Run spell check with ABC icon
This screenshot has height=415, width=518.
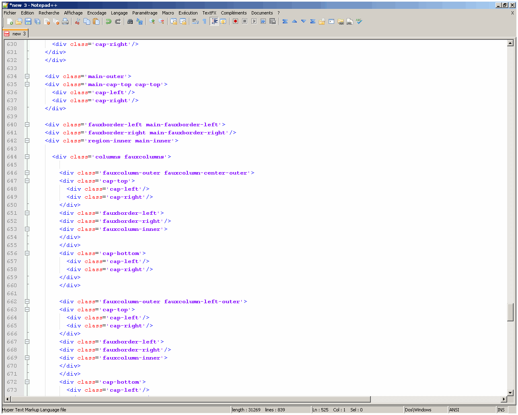[x=359, y=21]
